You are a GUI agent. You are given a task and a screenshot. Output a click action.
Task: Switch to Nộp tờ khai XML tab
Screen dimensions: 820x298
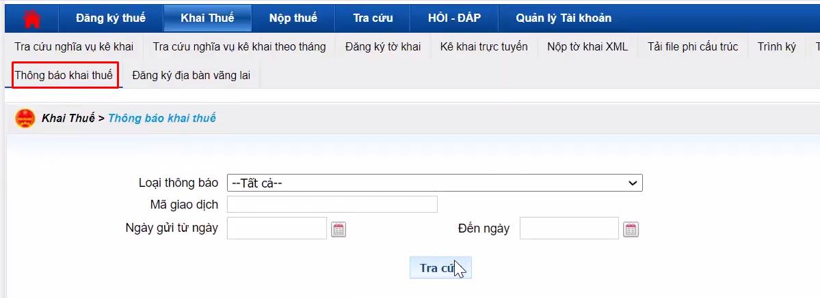point(587,47)
